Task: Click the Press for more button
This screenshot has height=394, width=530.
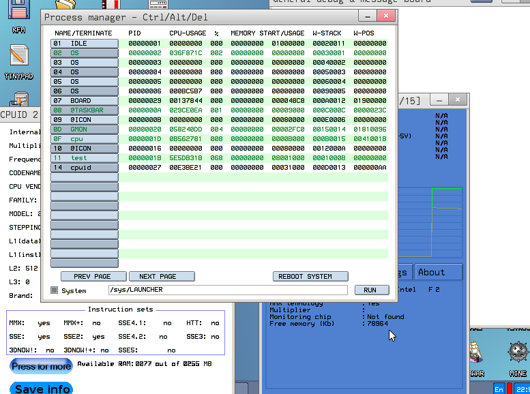Action: [41, 366]
